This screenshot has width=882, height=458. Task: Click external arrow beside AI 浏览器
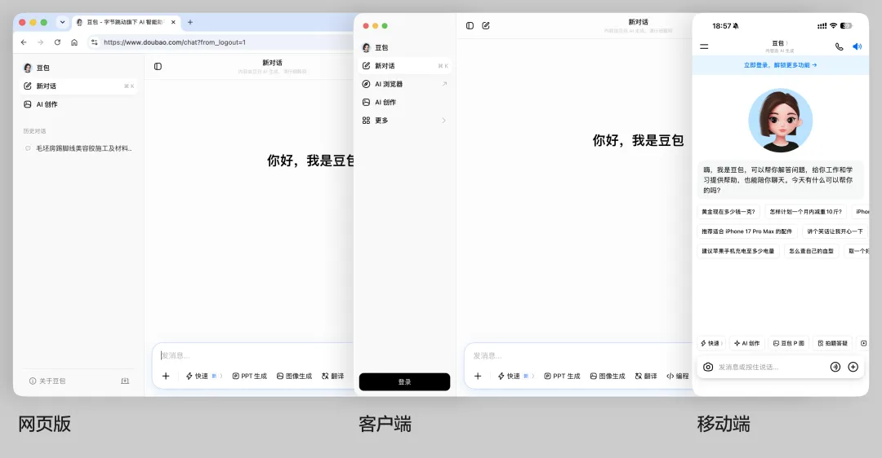pyautogui.click(x=444, y=84)
